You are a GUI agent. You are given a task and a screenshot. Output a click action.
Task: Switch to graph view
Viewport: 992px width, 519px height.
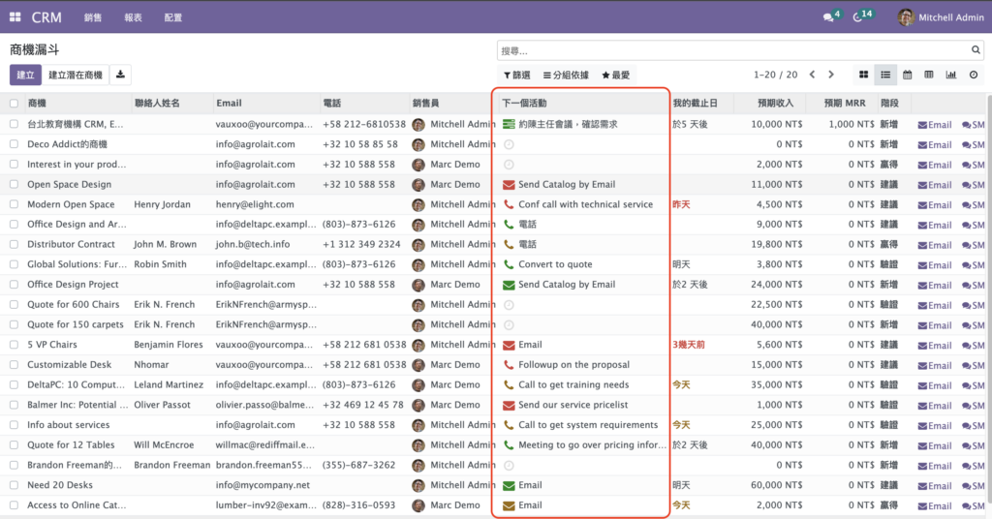(951, 75)
